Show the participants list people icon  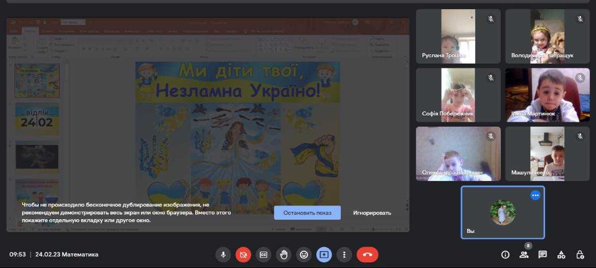pos(524,254)
